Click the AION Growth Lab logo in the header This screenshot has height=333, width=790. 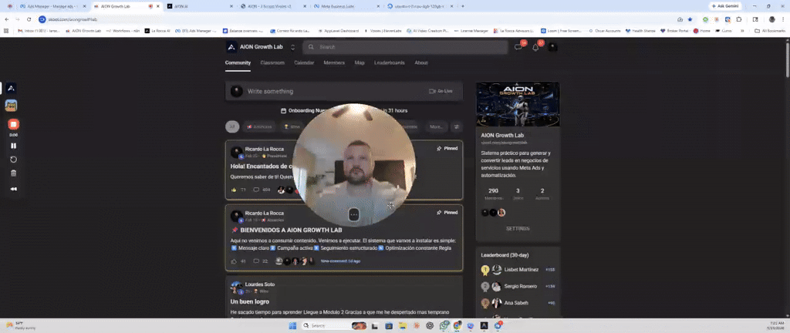231,47
